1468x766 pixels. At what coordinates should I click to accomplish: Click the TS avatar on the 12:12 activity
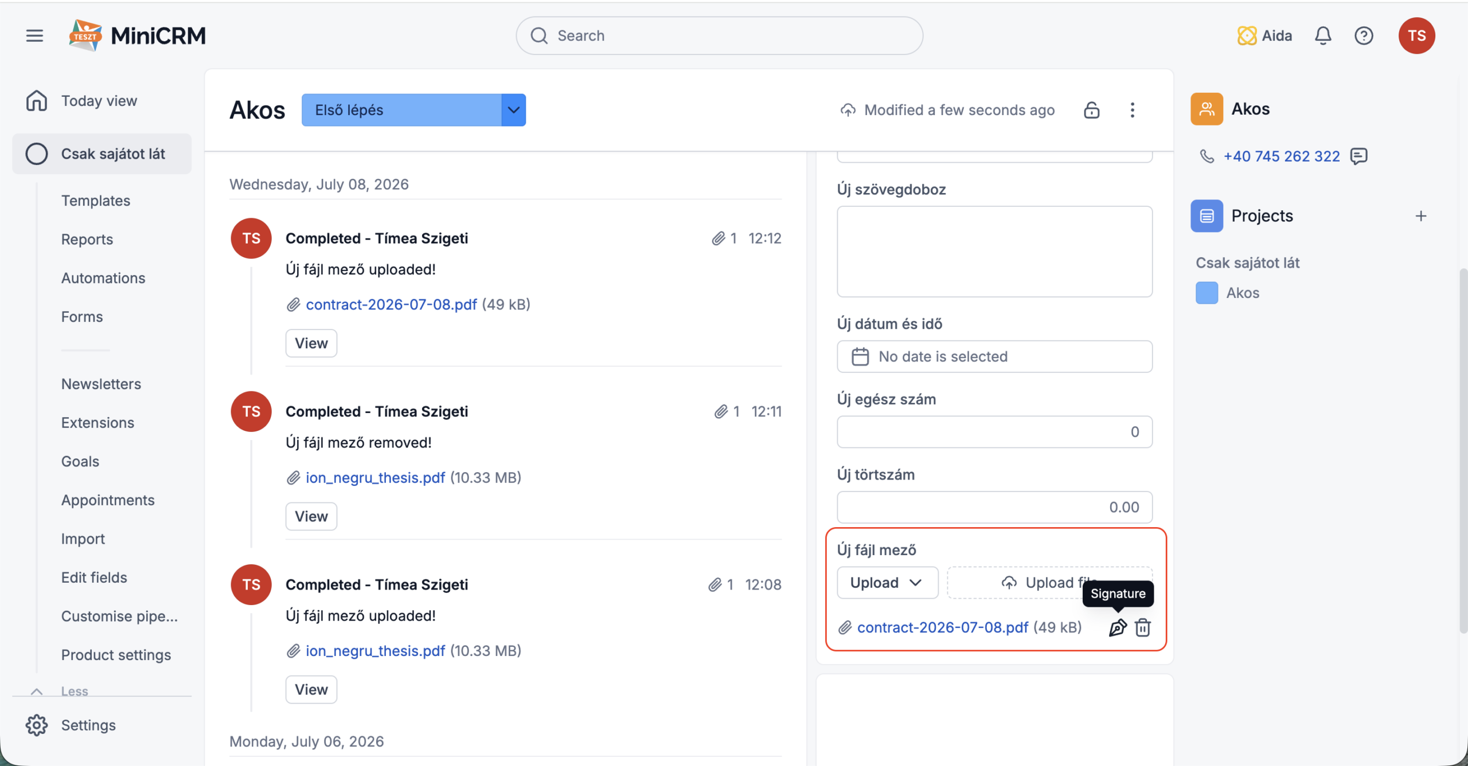coord(251,238)
